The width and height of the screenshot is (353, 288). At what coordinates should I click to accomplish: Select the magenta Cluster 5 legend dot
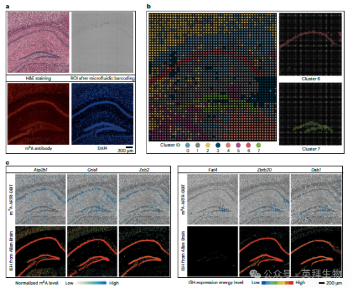[x=238, y=145]
